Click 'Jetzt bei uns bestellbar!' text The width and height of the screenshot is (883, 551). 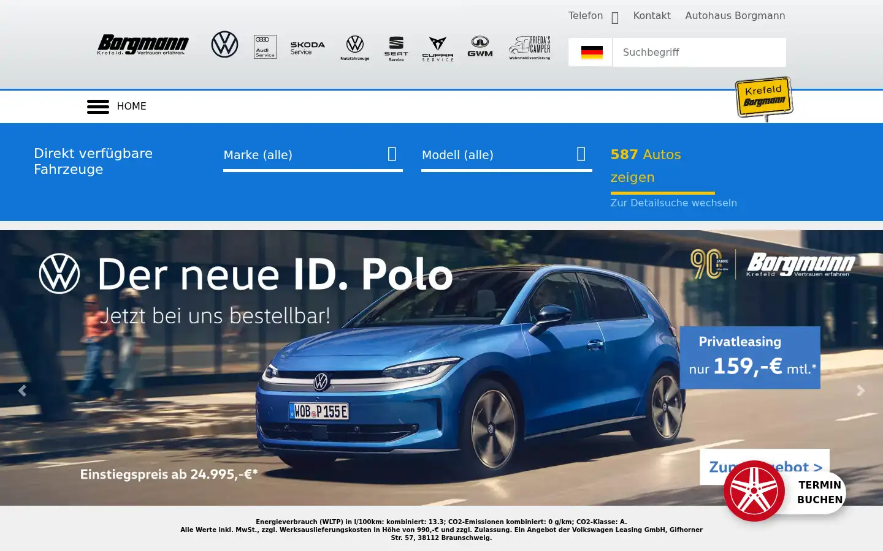click(x=215, y=316)
